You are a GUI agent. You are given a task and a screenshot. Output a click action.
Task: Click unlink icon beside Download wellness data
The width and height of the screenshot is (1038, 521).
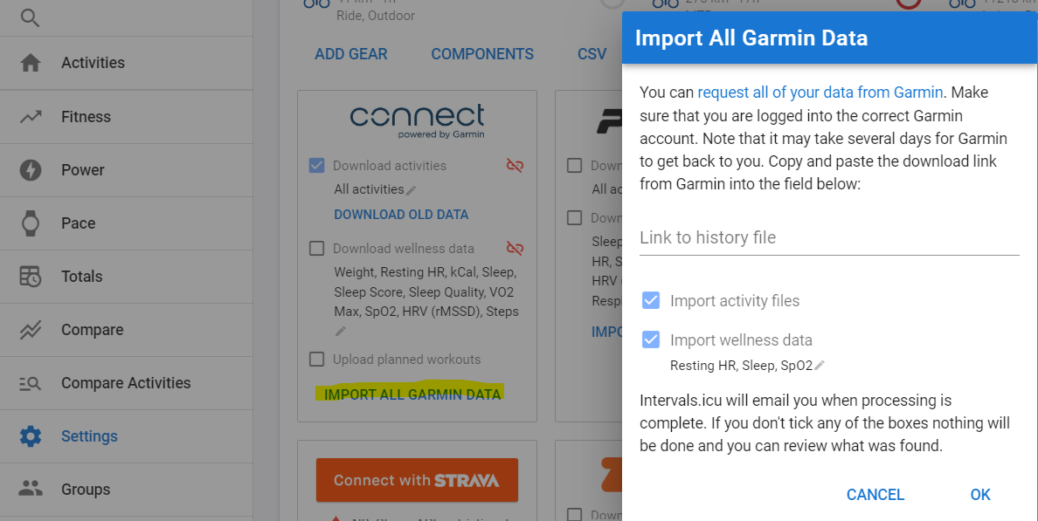(x=515, y=249)
